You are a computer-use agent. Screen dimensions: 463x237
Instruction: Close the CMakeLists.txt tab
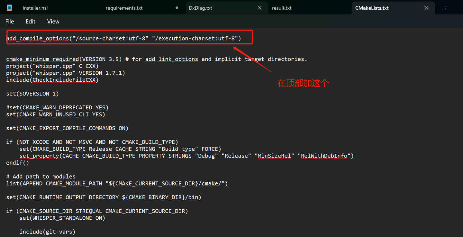click(x=426, y=8)
